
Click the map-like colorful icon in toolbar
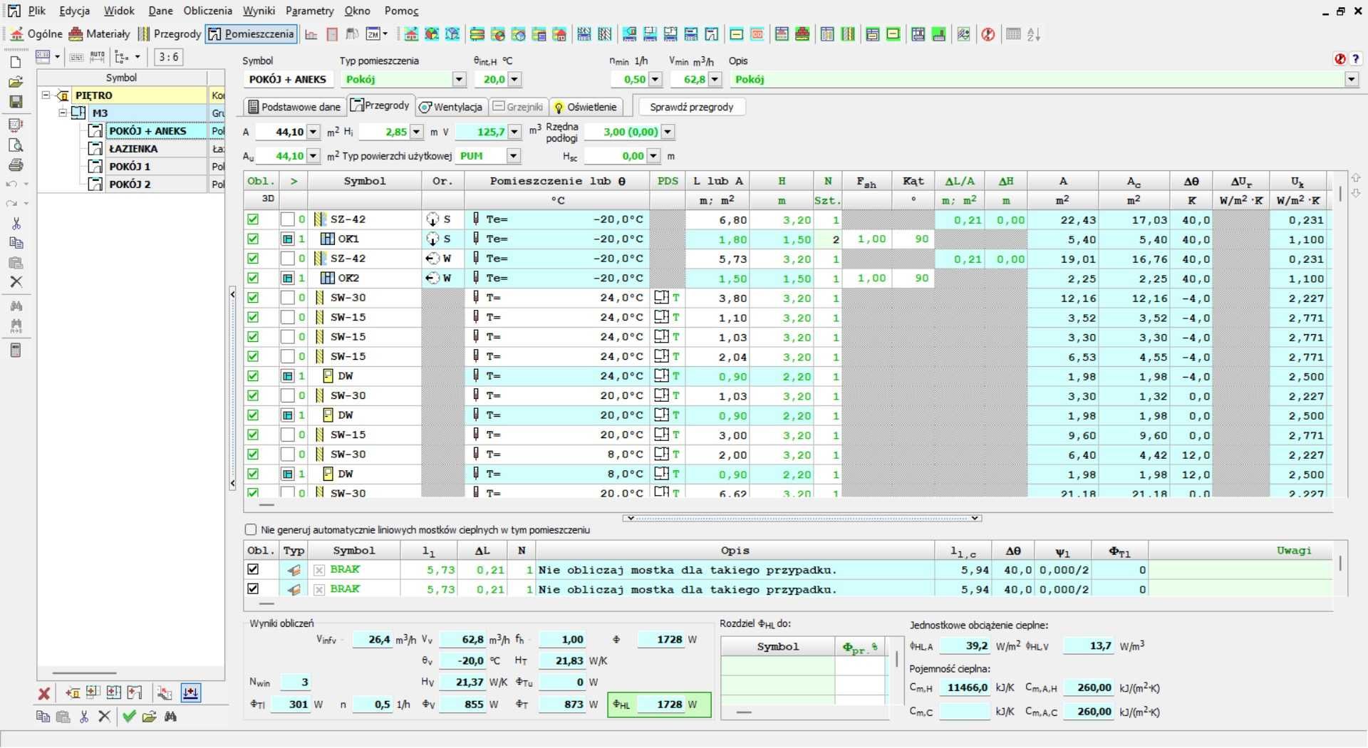click(963, 34)
